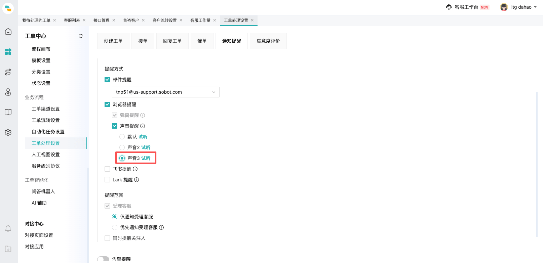Click info icon next to 声音提醒
Screen dimensions: 543x263
tap(143, 126)
